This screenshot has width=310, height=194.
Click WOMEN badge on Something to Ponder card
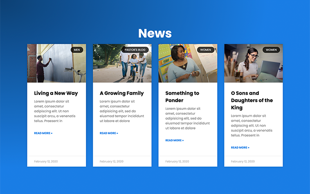pos(206,50)
